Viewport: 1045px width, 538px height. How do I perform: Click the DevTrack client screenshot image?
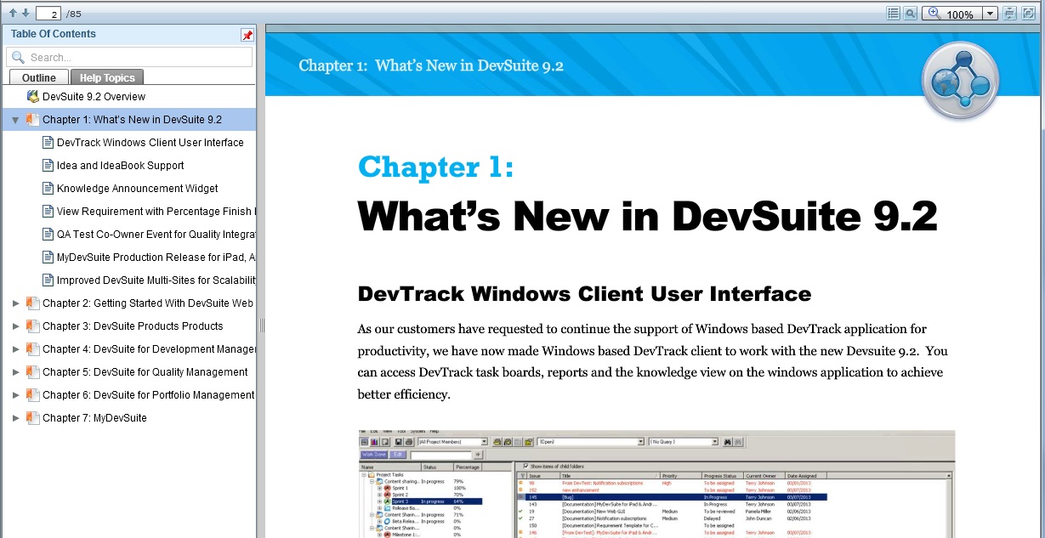656,484
